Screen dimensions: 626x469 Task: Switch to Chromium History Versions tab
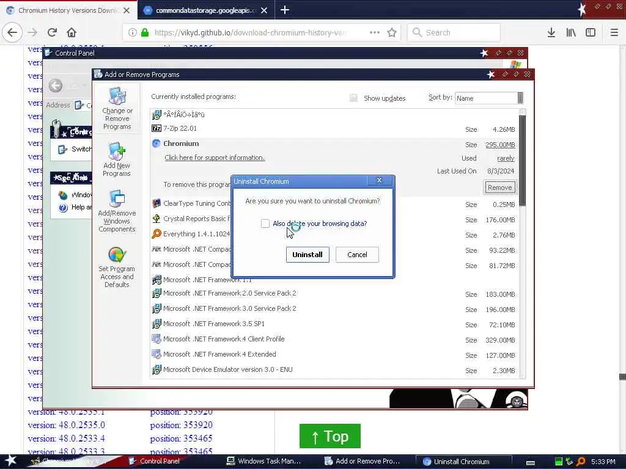[x=68, y=10]
